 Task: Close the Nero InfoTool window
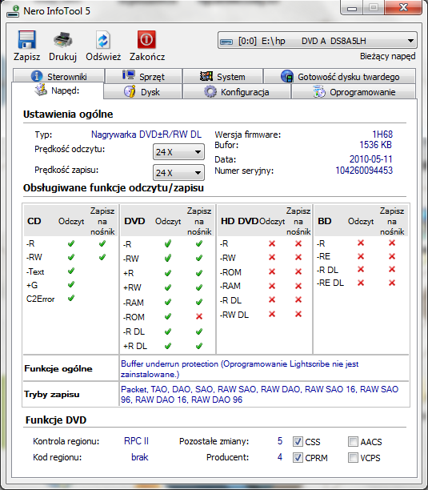(x=404, y=7)
